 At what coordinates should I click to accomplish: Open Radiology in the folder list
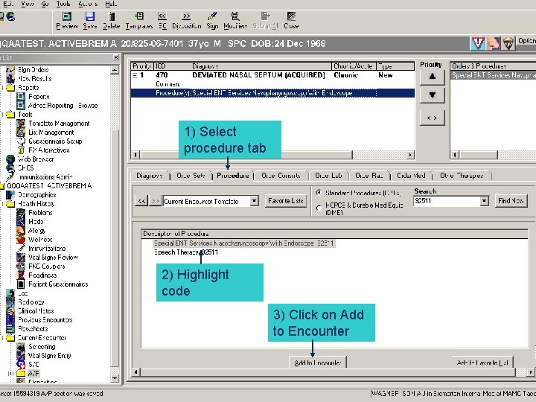tap(31, 302)
